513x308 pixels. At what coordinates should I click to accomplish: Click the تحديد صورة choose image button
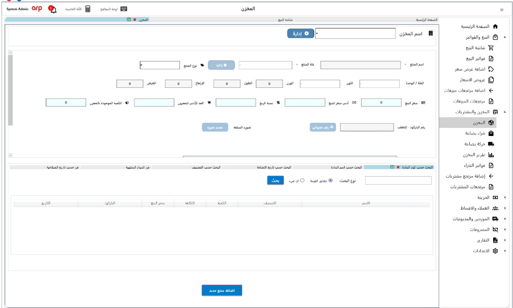pyautogui.click(x=215, y=127)
